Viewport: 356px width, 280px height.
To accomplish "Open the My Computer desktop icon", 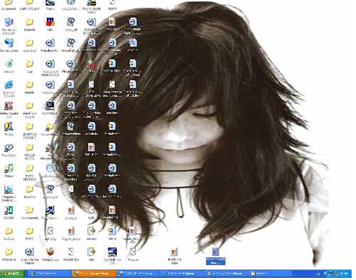I will click(9, 23).
